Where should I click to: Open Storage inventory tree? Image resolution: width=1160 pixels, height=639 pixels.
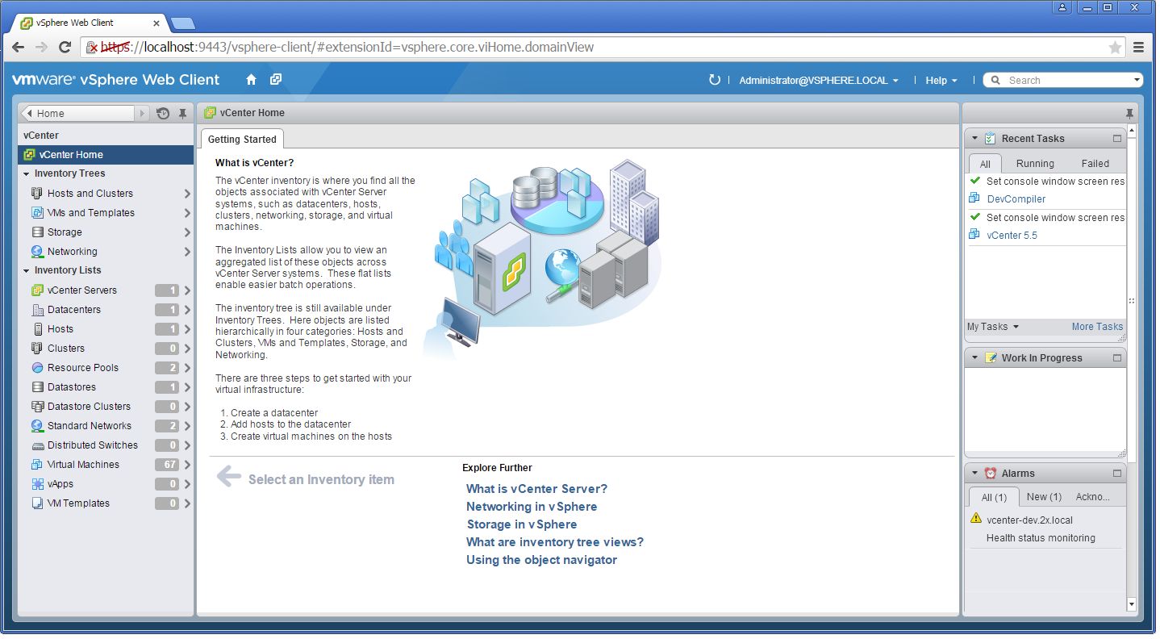click(106, 232)
